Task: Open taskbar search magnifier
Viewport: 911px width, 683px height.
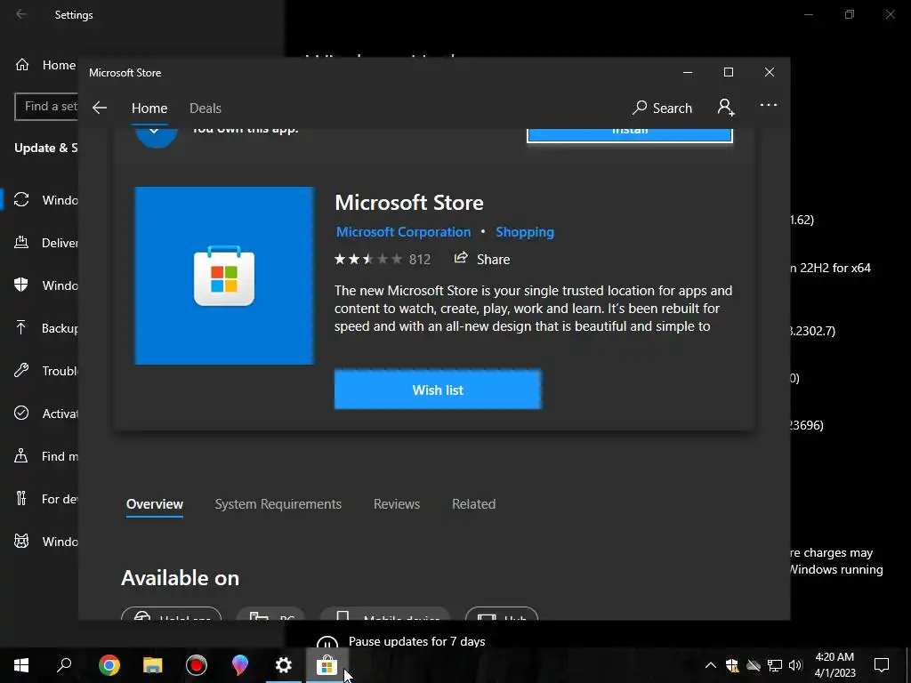Action: coord(64,665)
